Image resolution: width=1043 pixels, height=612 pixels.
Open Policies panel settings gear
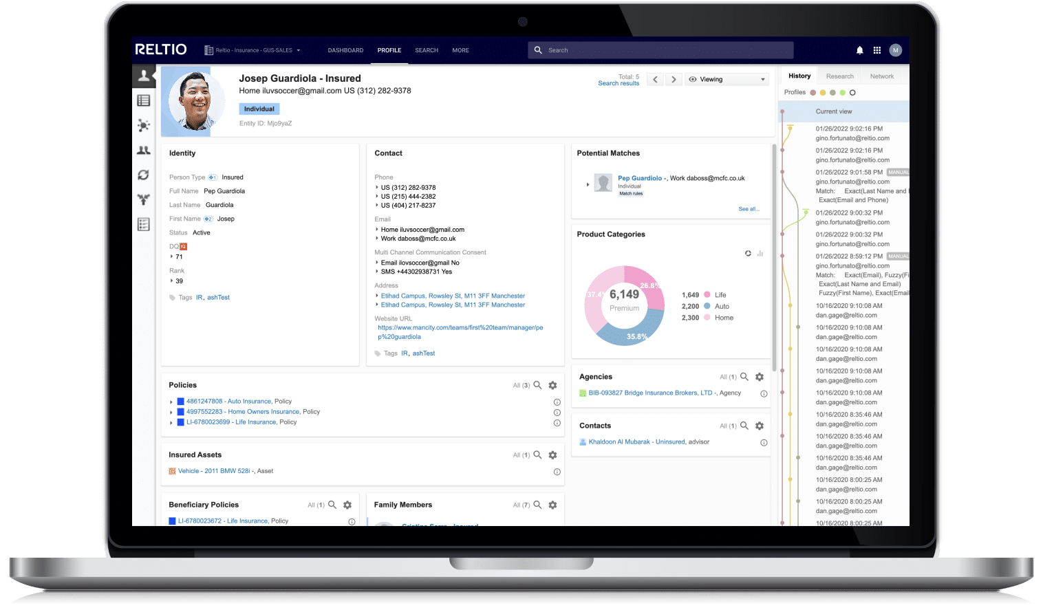coord(552,385)
